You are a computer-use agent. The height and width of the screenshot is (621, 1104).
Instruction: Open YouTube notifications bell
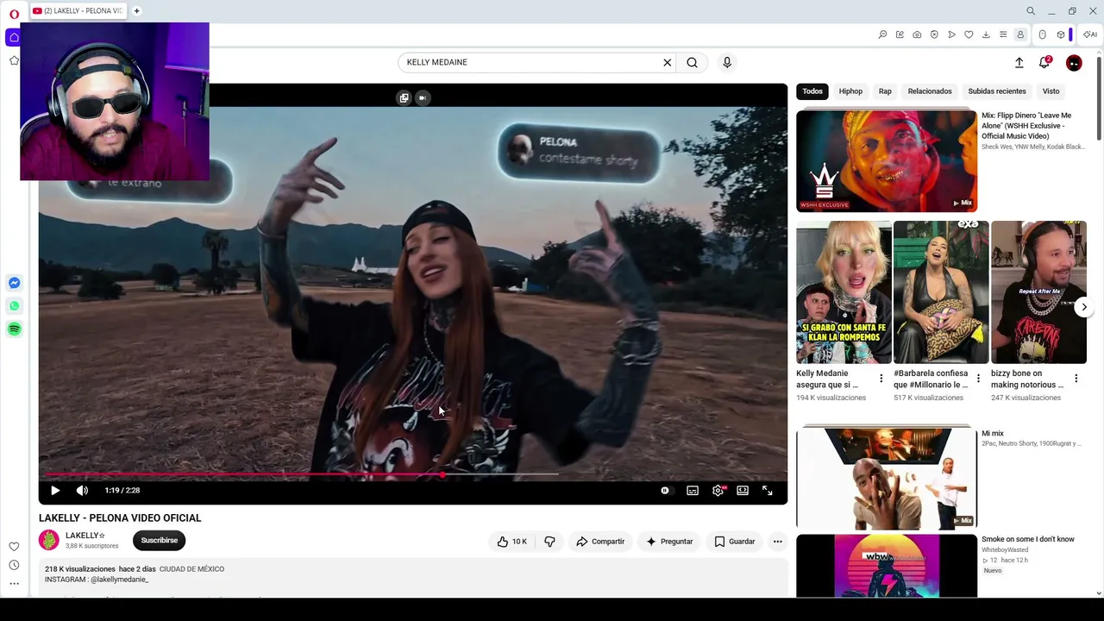coord(1044,62)
